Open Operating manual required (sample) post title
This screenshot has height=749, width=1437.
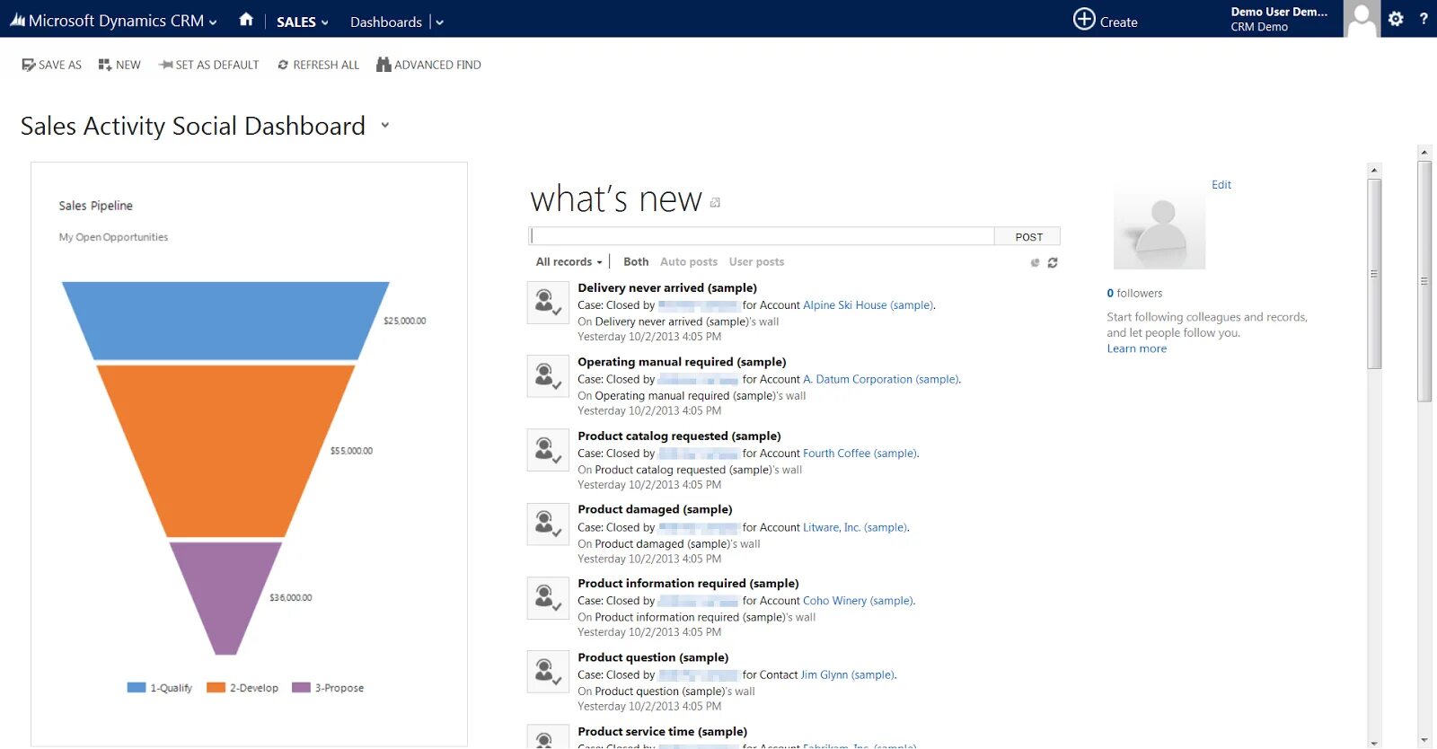click(682, 362)
